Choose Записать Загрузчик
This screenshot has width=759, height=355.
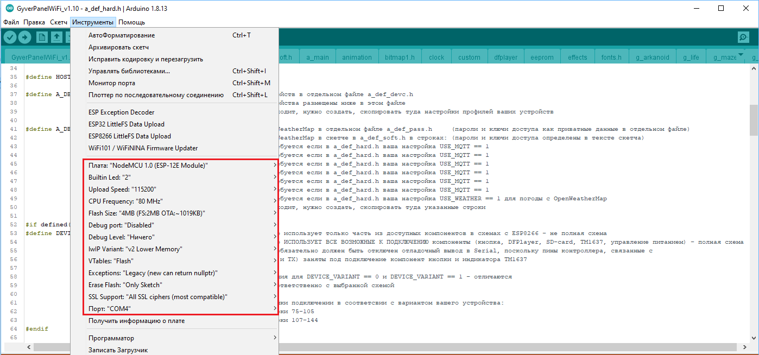pyautogui.click(x=174, y=350)
